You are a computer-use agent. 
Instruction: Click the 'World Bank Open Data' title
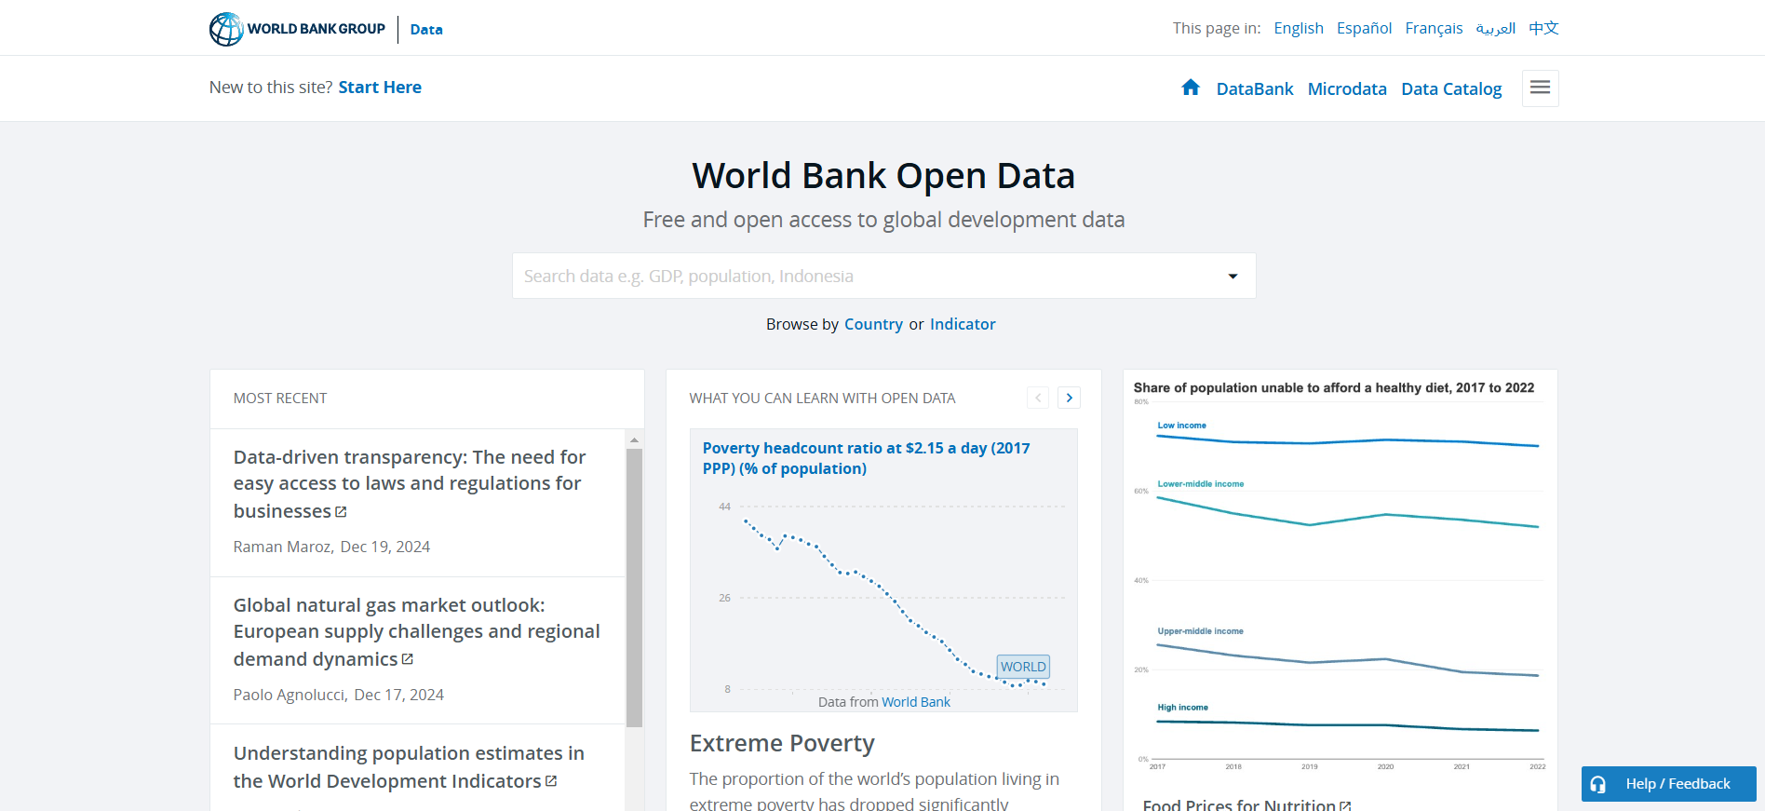883,175
